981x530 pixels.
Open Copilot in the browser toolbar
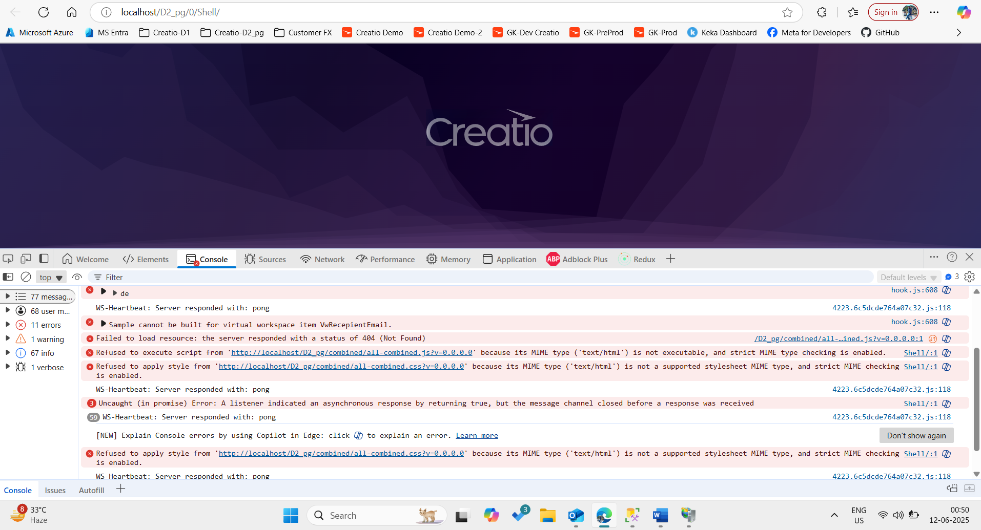tap(964, 12)
